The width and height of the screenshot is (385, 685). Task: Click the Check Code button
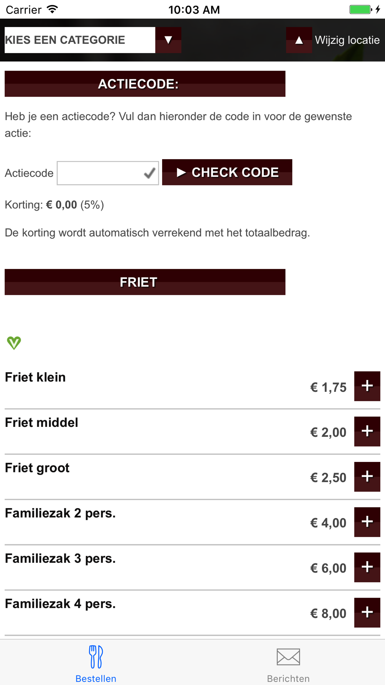[x=227, y=172]
